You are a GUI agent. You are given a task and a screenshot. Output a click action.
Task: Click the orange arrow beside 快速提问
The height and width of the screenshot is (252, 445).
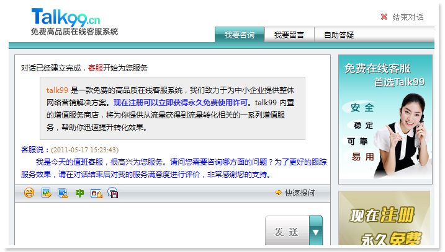tap(279, 193)
